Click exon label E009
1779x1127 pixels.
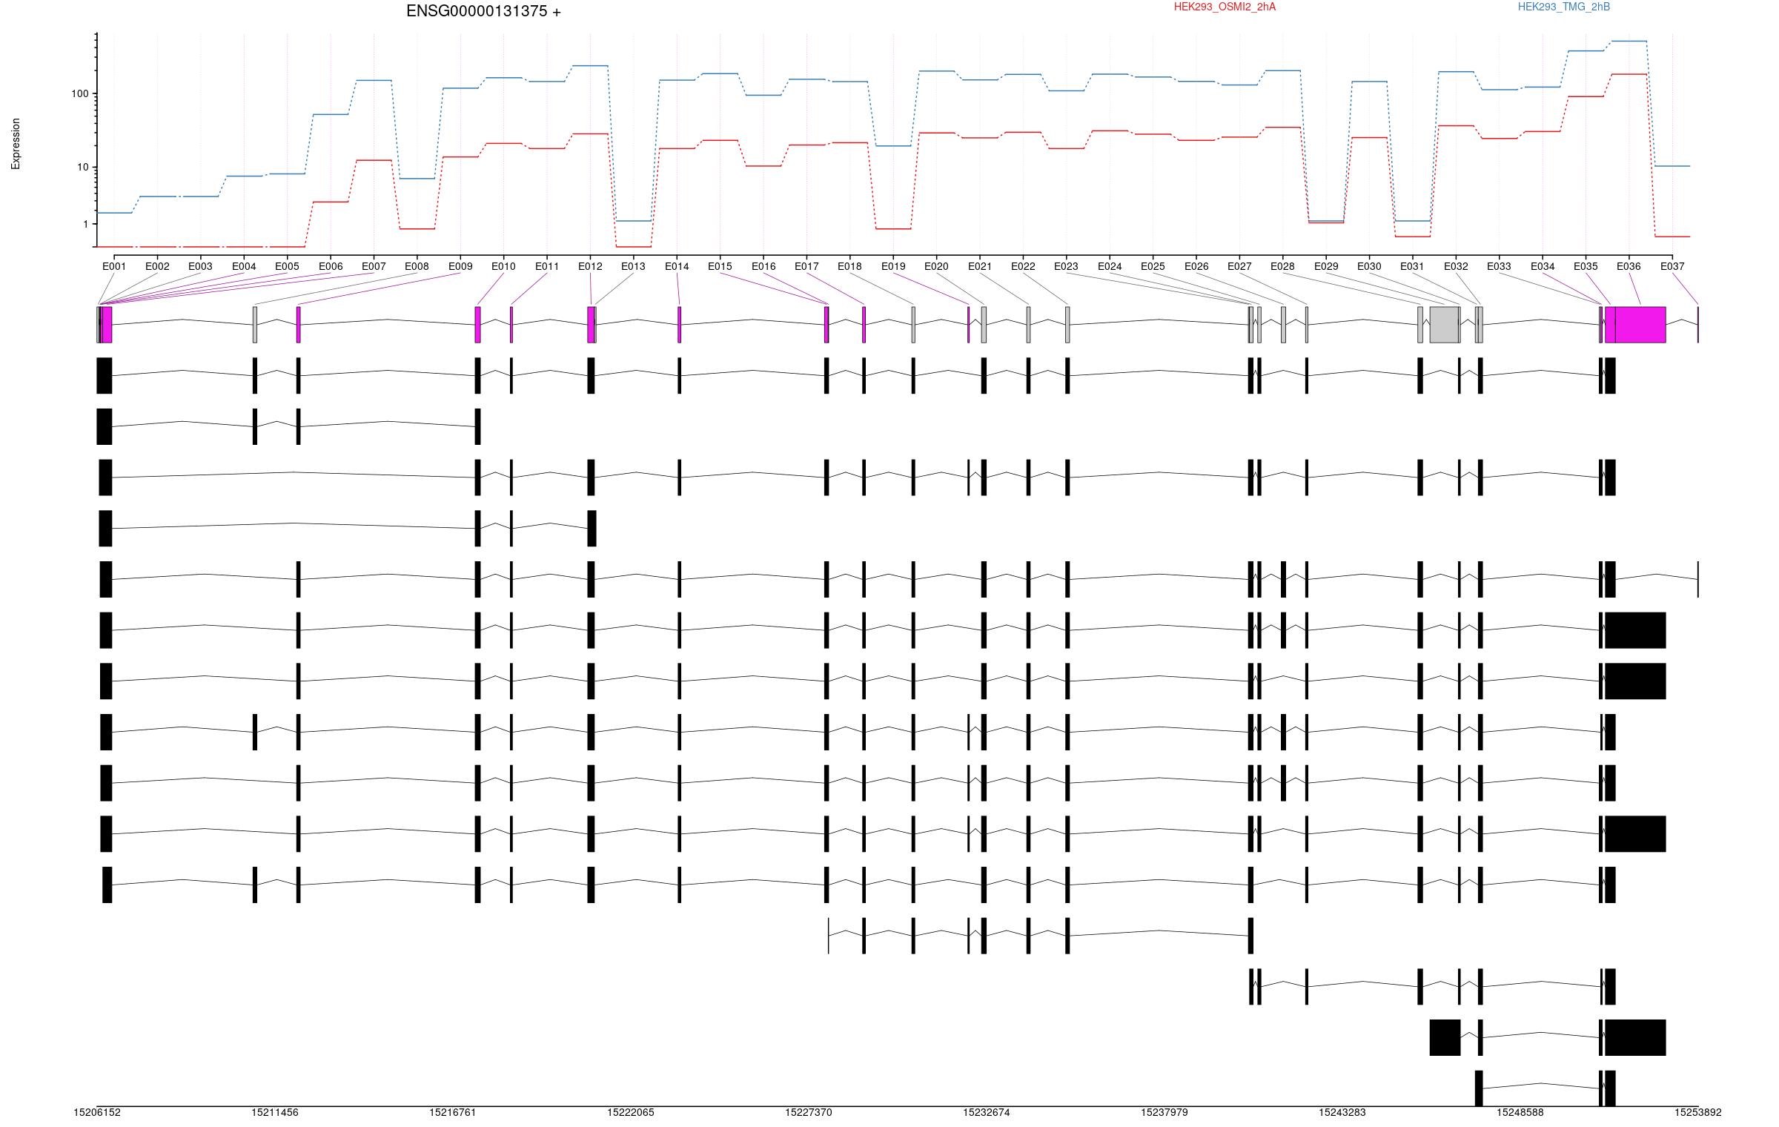pos(460,266)
